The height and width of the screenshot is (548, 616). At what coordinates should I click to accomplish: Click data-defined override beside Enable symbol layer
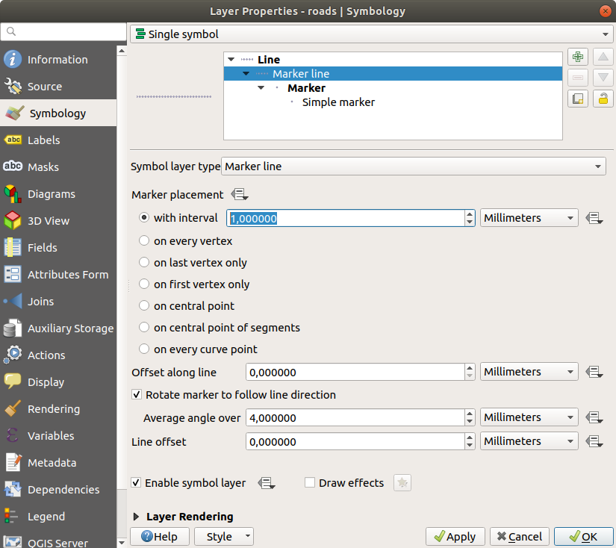point(267,483)
